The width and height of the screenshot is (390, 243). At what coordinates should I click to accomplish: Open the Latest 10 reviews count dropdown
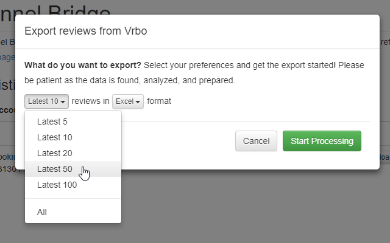[46, 101]
